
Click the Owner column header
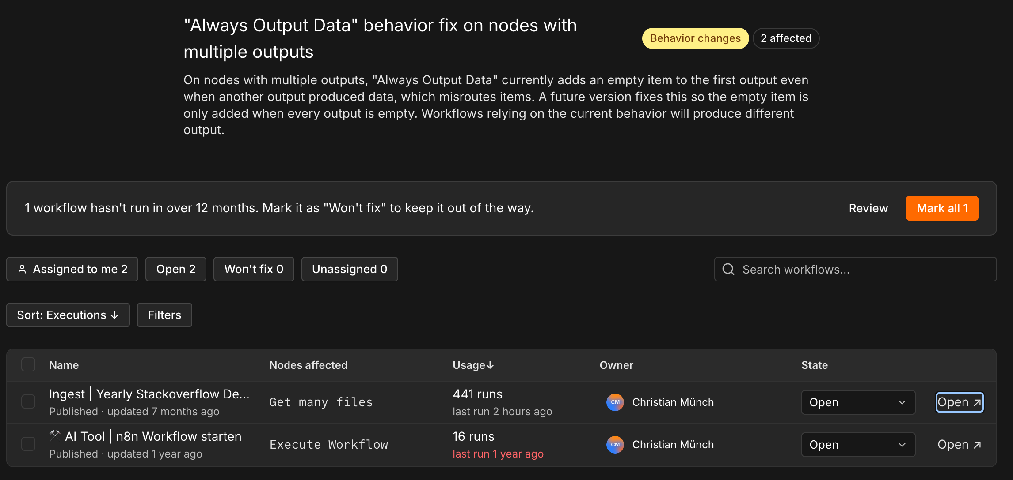coord(617,365)
